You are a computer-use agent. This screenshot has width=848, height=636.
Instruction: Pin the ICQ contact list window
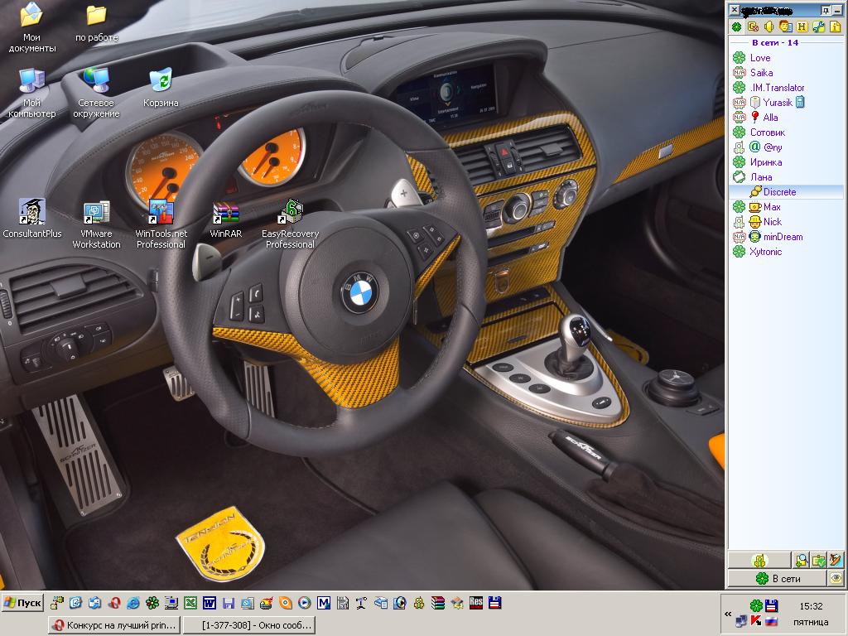coord(826,10)
